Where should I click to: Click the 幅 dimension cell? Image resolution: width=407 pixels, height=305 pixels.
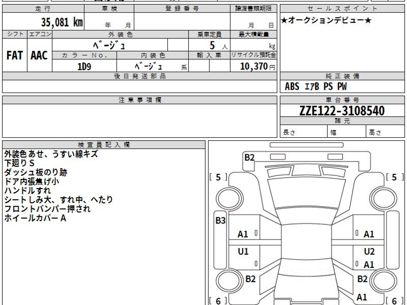[x=347, y=131]
